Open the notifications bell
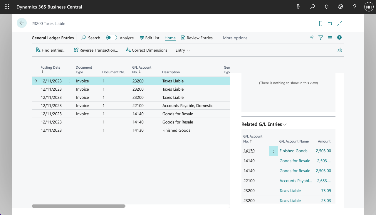This screenshot has width=376, height=215. [x=327, y=7]
